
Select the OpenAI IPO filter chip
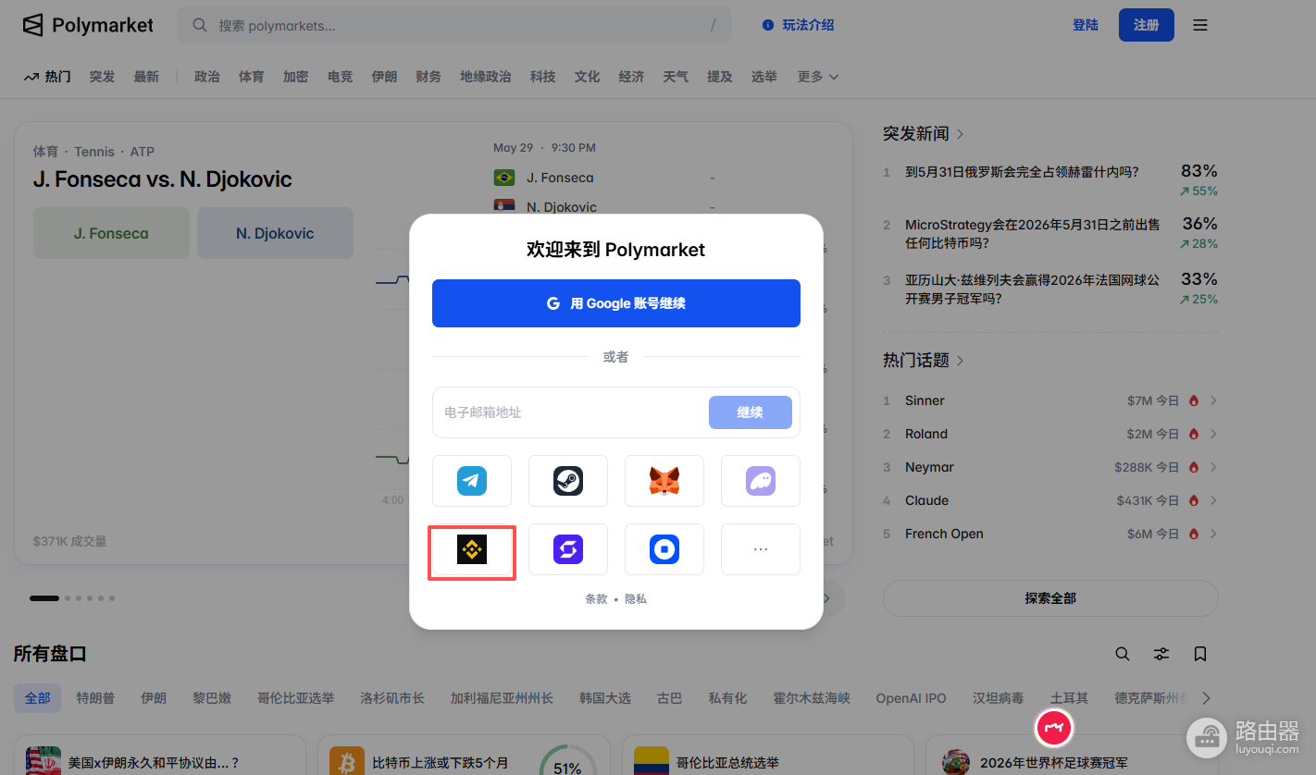pyautogui.click(x=912, y=698)
